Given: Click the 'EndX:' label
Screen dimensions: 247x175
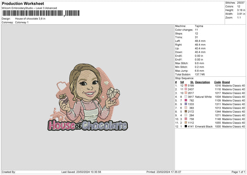Looking at the screenshot, I should 179,56.
